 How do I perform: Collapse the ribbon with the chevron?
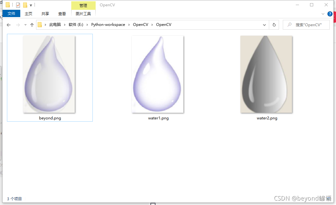[323, 14]
